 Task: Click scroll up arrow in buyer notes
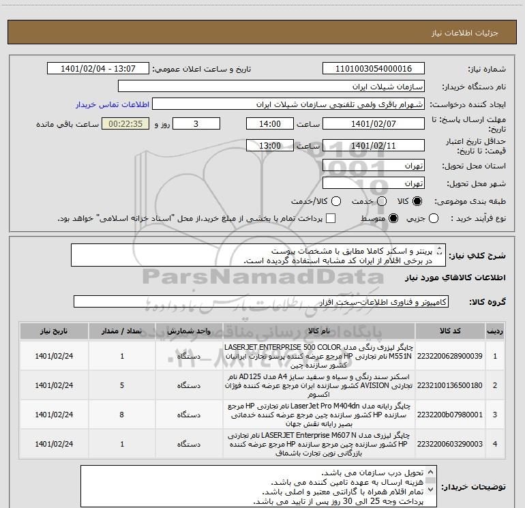pyautogui.click(x=431, y=472)
